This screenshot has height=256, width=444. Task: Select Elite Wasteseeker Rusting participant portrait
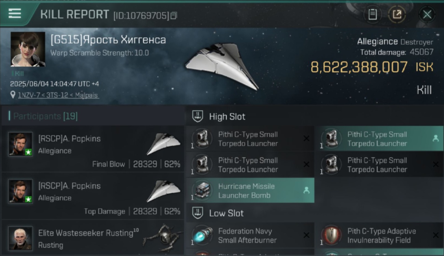[20, 238]
